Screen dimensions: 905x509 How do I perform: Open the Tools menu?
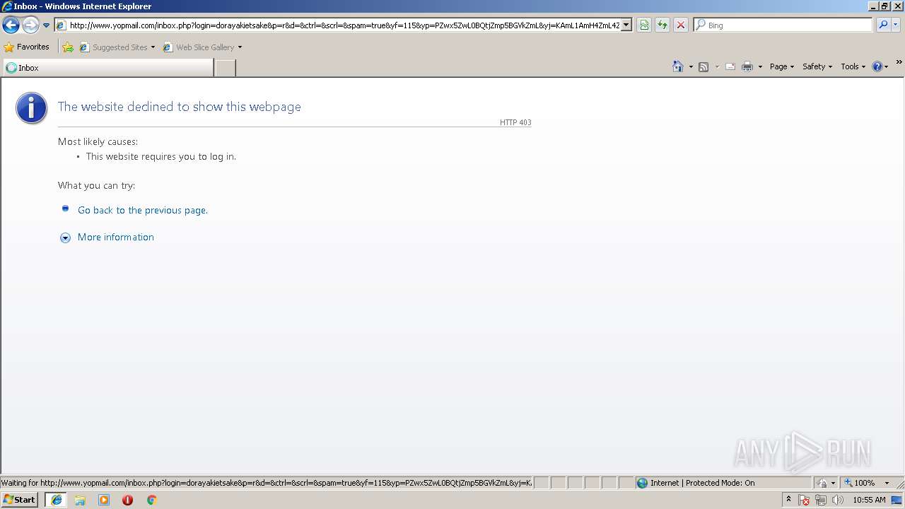coord(853,66)
